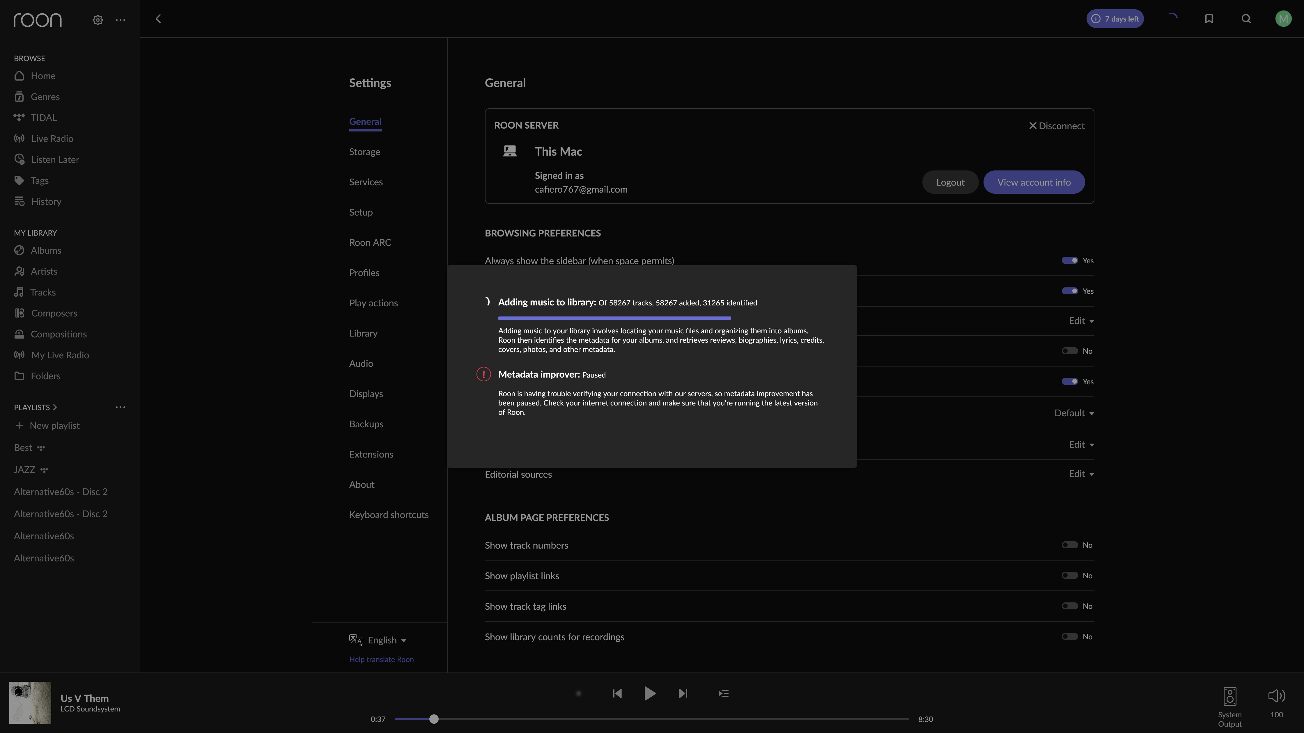Toggle Always show the sidebar switch
The height and width of the screenshot is (733, 1304).
tap(1070, 261)
